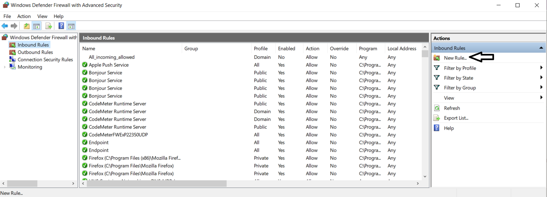The height and width of the screenshot is (197, 547).
Task: Click the Forward arrow toolbar icon
Action: pyautogui.click(x=14, y=26)
